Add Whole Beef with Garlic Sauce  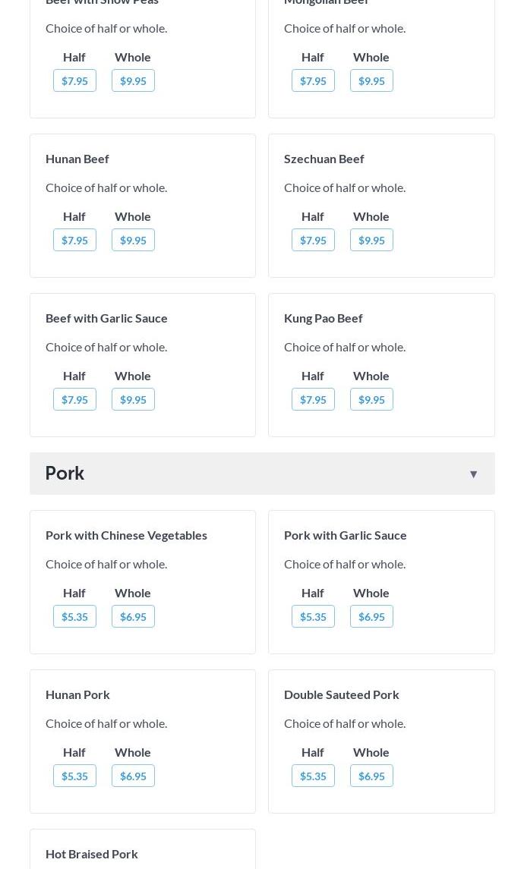pyautogui.click(x=133, y=399)
